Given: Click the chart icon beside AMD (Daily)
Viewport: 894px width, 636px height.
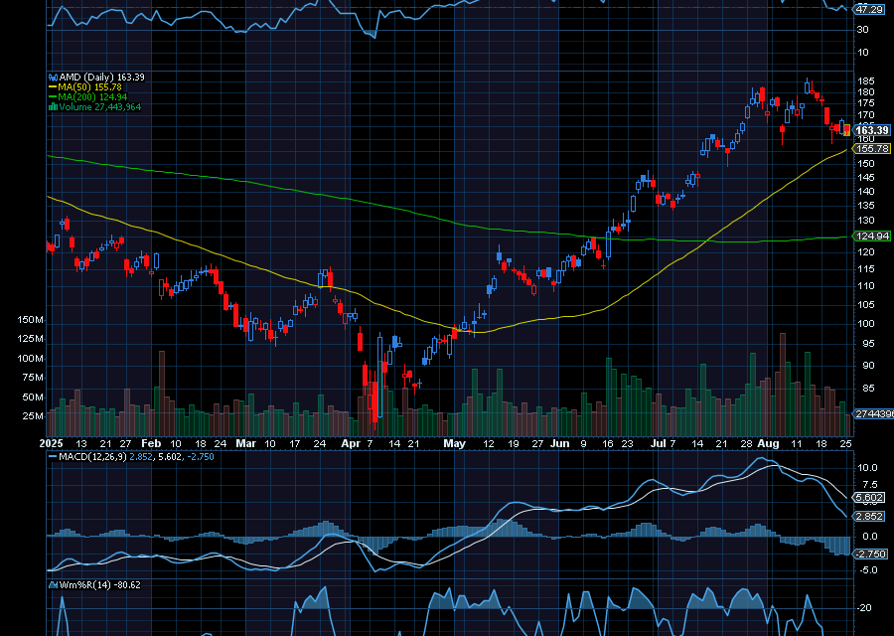Looking at the screenshot, I should tap(53, 77).
